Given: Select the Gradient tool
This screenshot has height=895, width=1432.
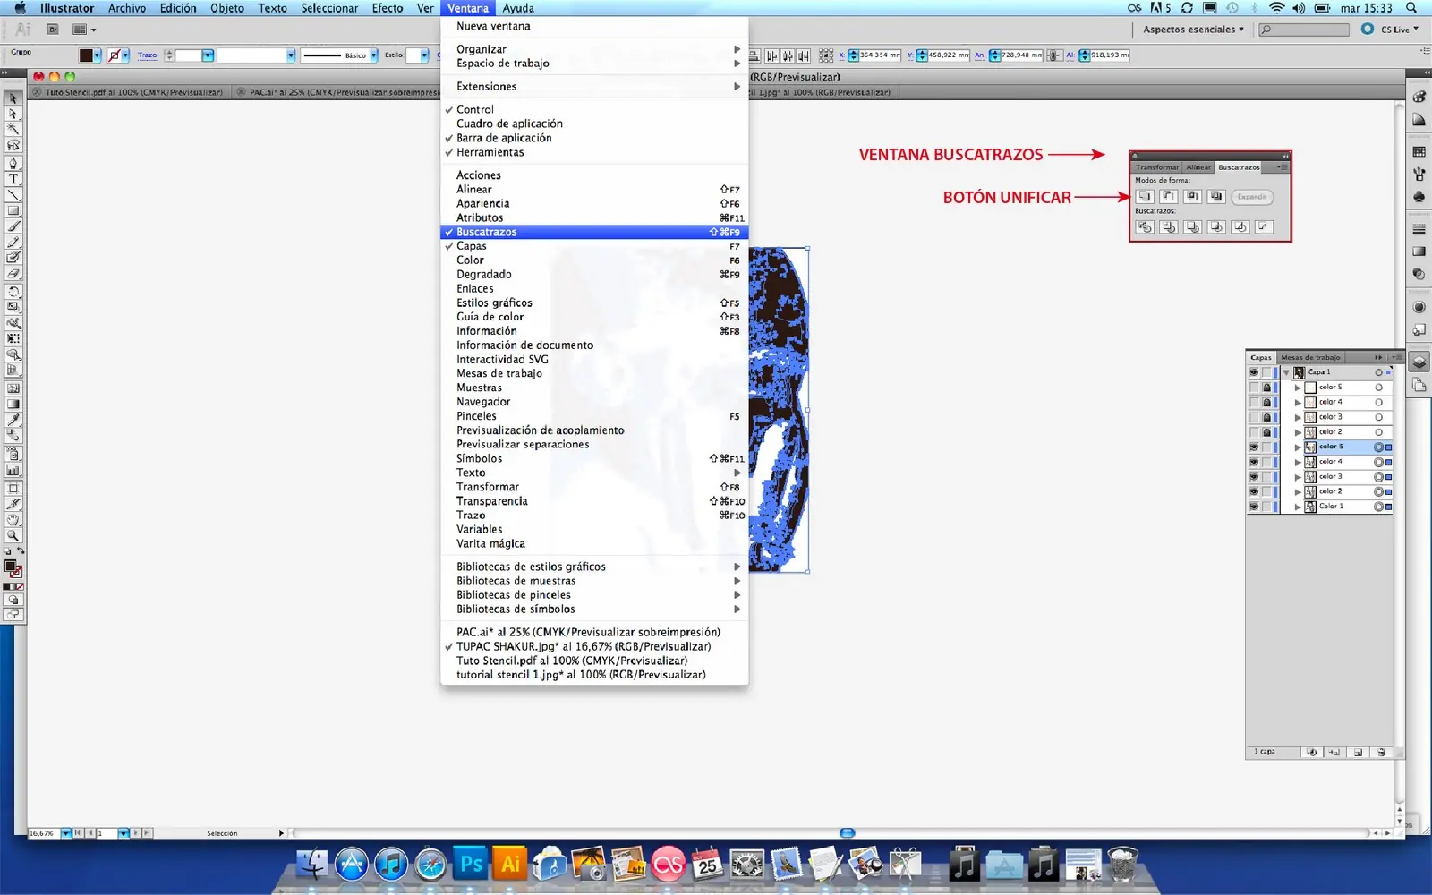Looking at the screenshot, I should click(13, 404).
